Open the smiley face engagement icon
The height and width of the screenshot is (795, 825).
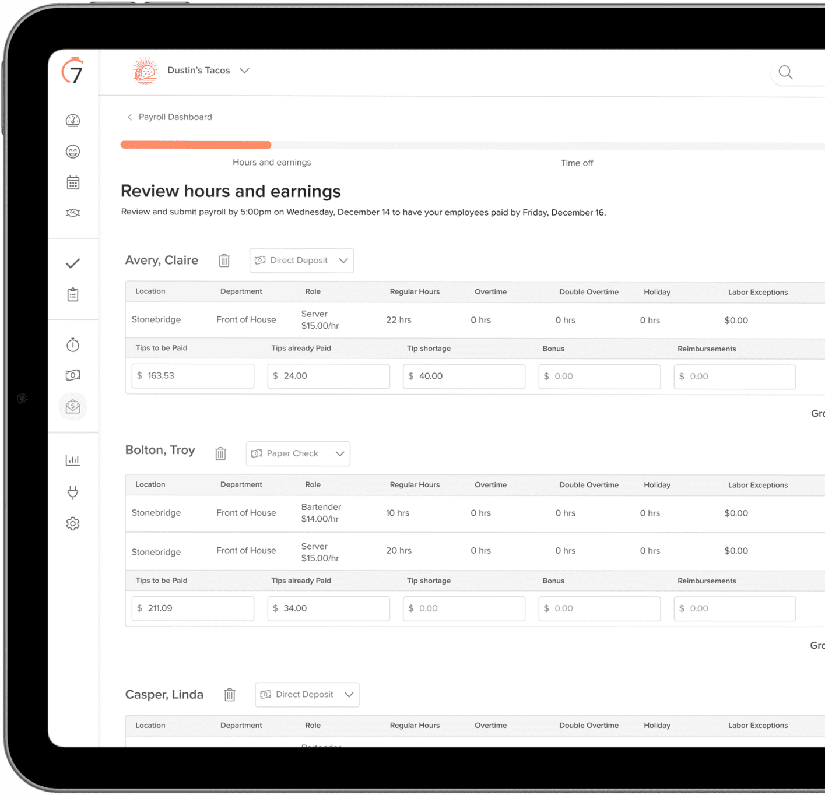tap(73, 152)
